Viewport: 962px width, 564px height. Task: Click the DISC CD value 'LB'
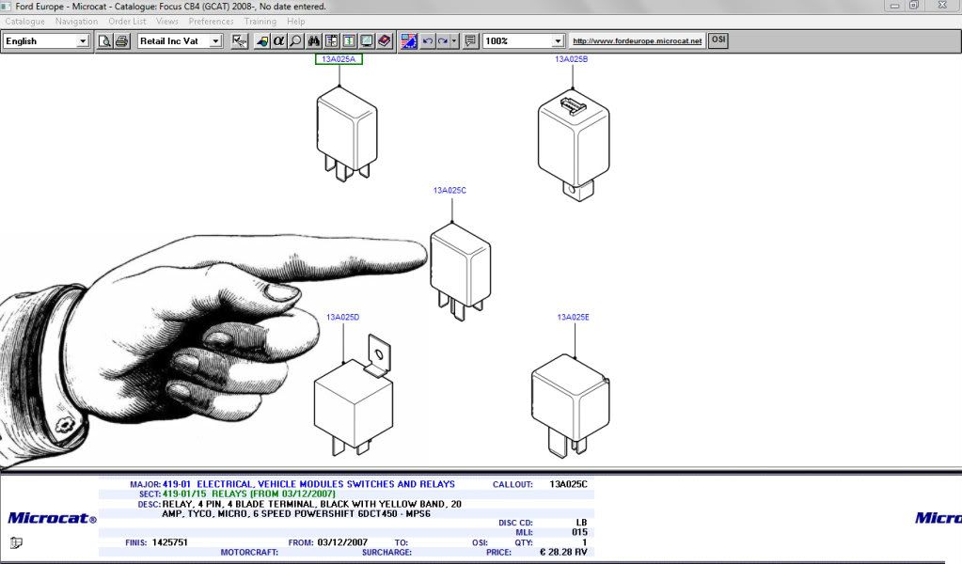click(581, 523)
